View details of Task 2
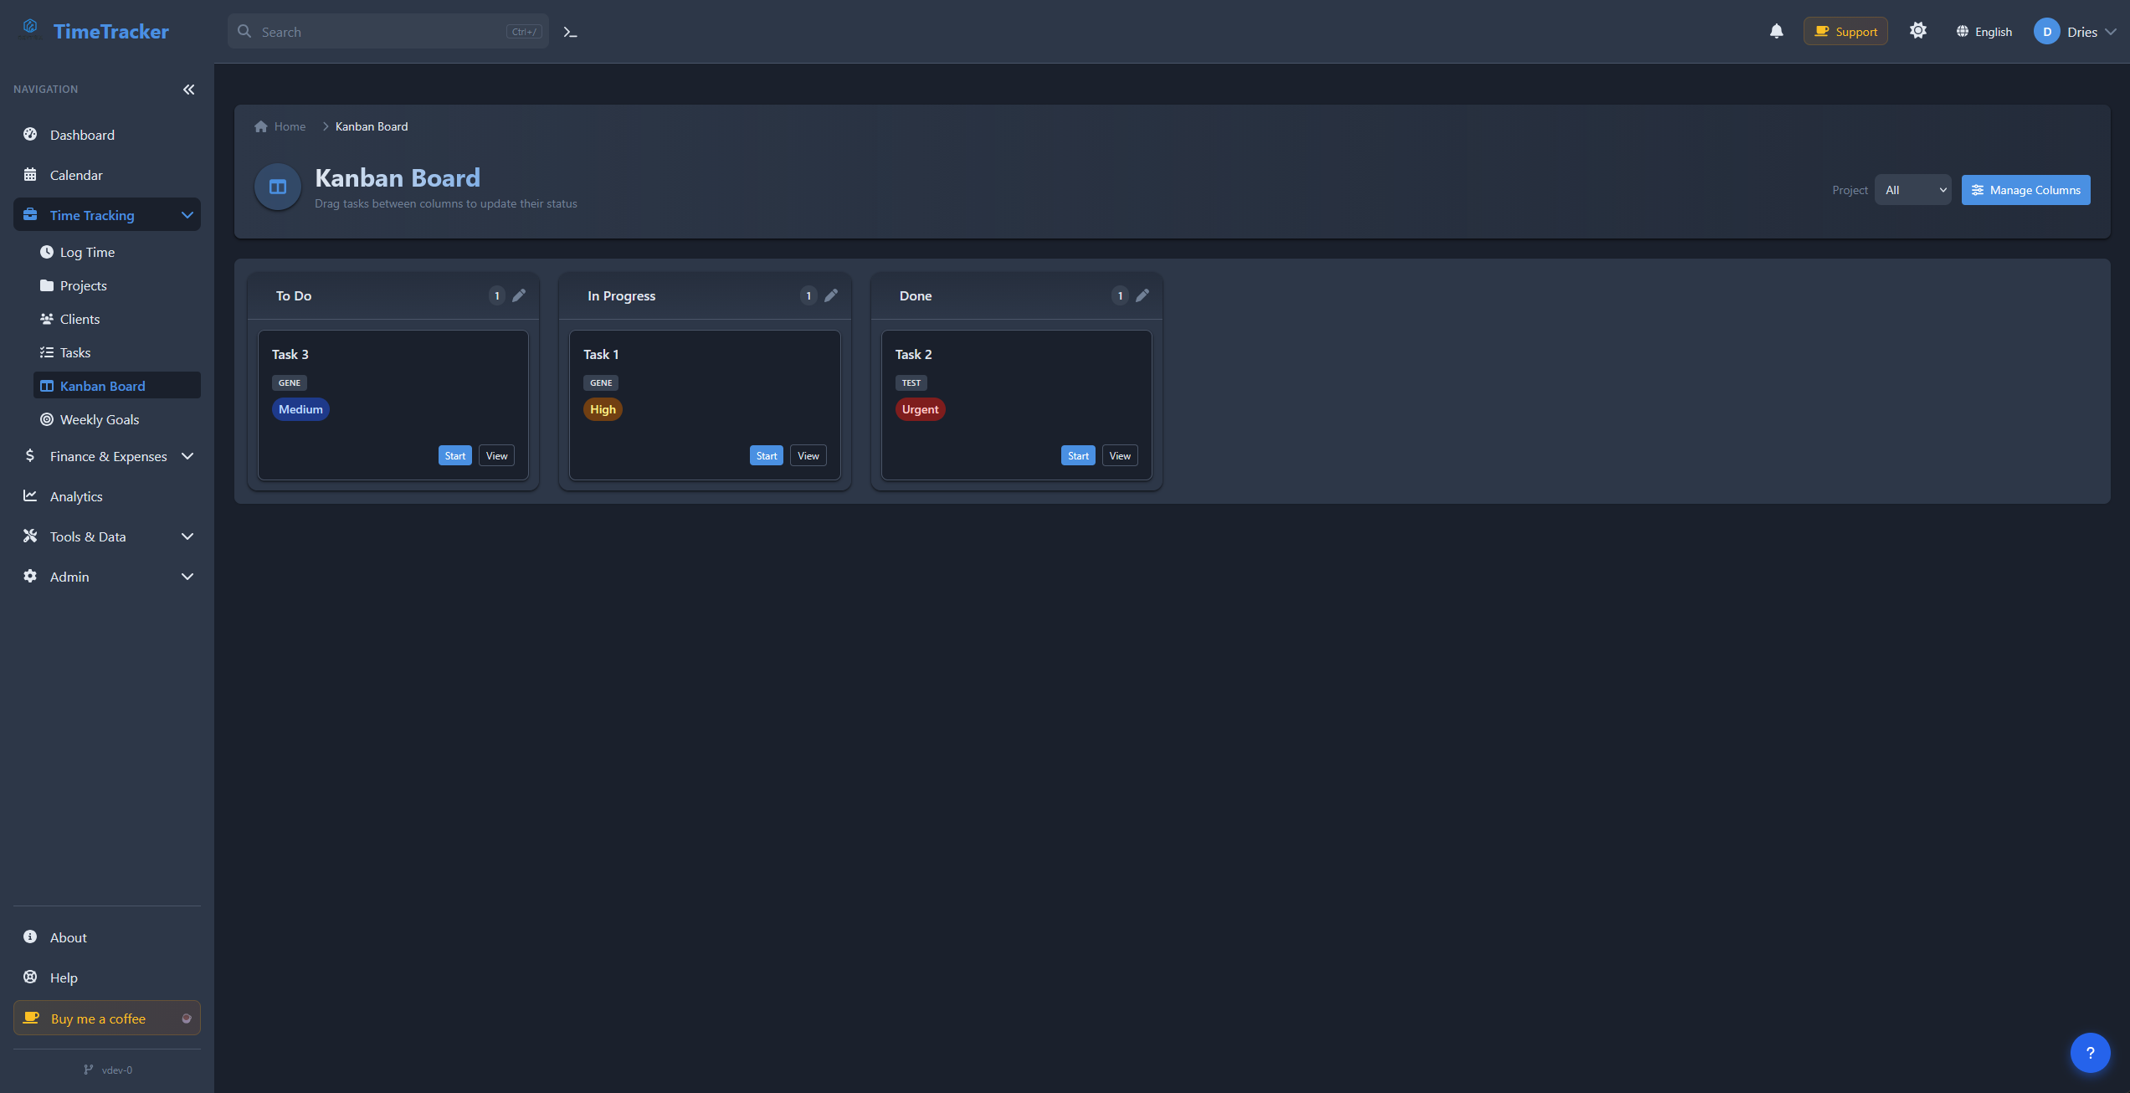This screenshot has height=1093, width=2130. (x=1120, y=455)
